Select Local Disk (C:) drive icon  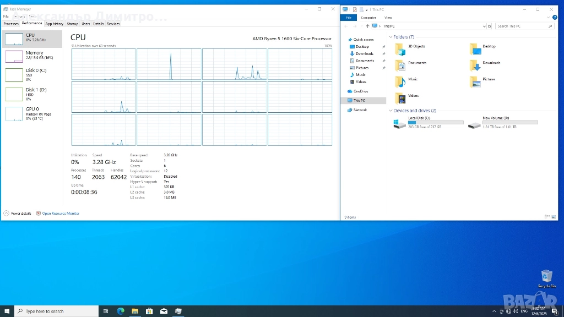point(399,123)
